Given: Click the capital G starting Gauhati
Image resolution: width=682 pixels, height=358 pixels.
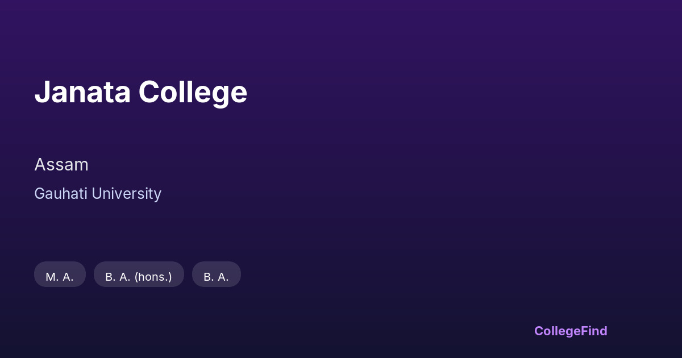Looking at the screenshot, I should pos(39,194).
